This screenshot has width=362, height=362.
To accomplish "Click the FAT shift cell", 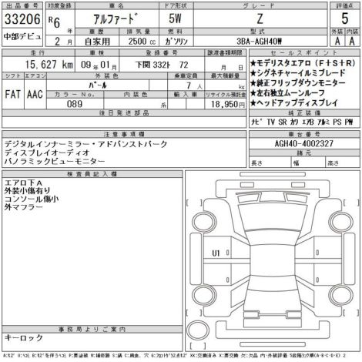I will 12,94.
